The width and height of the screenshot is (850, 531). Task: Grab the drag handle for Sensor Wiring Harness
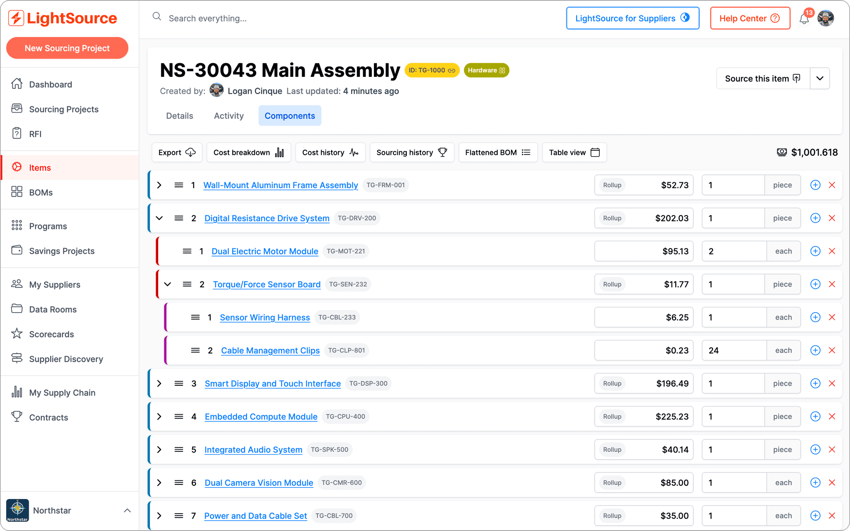click(195, 317)
